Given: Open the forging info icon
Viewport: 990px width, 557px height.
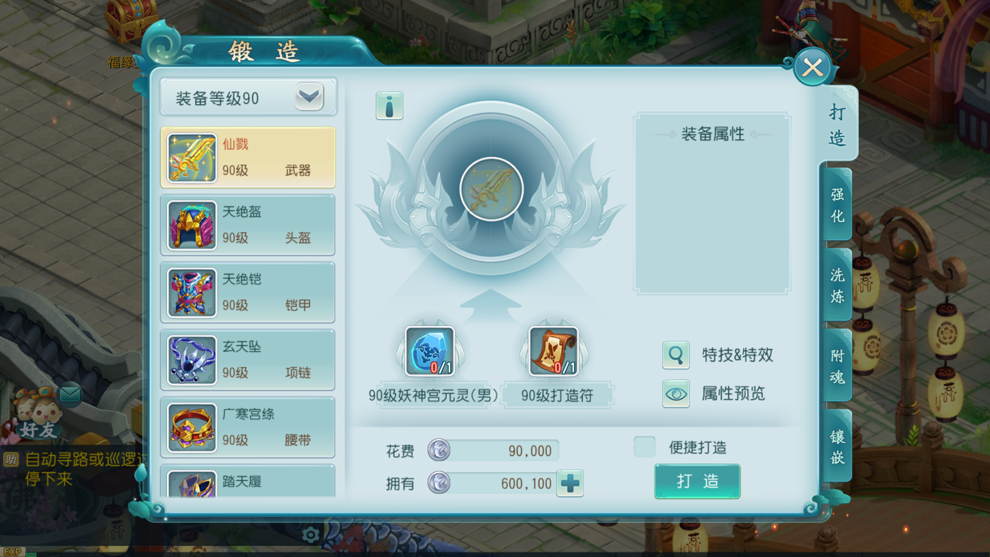Looking at the screenshot, I should click(389, 106).
